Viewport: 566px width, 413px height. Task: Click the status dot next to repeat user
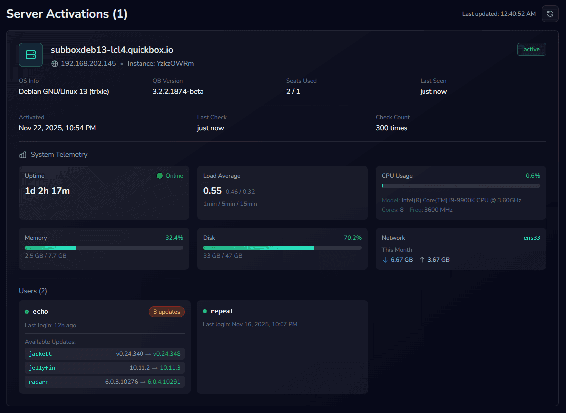[204, 311]
